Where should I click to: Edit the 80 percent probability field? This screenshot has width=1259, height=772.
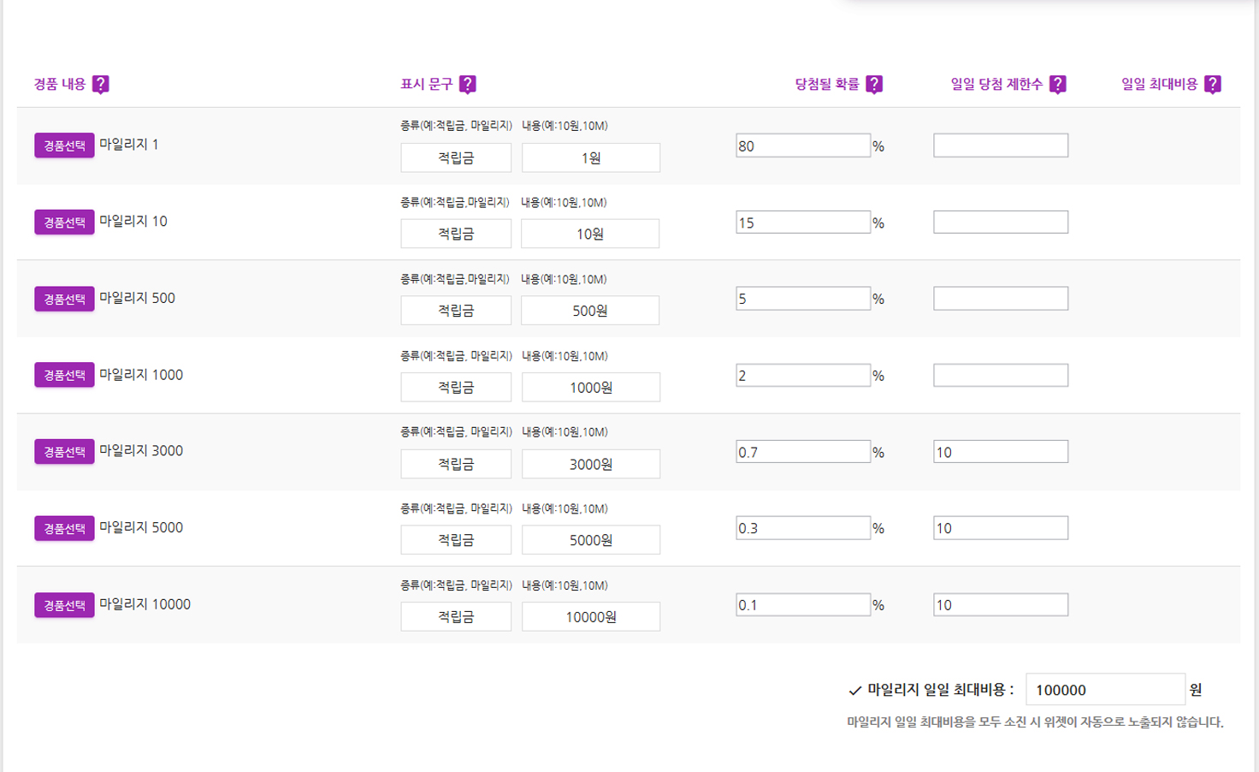[x=802, y=145]
